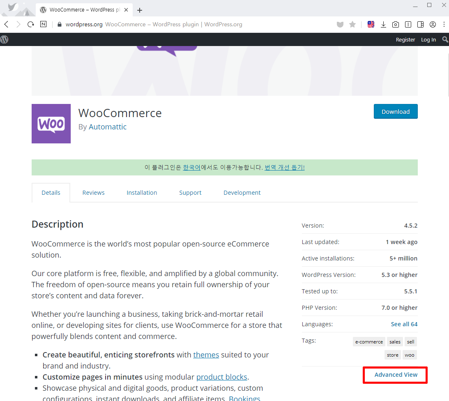
Task: Open the translation flag icon
Action: (x=371, y=24)
